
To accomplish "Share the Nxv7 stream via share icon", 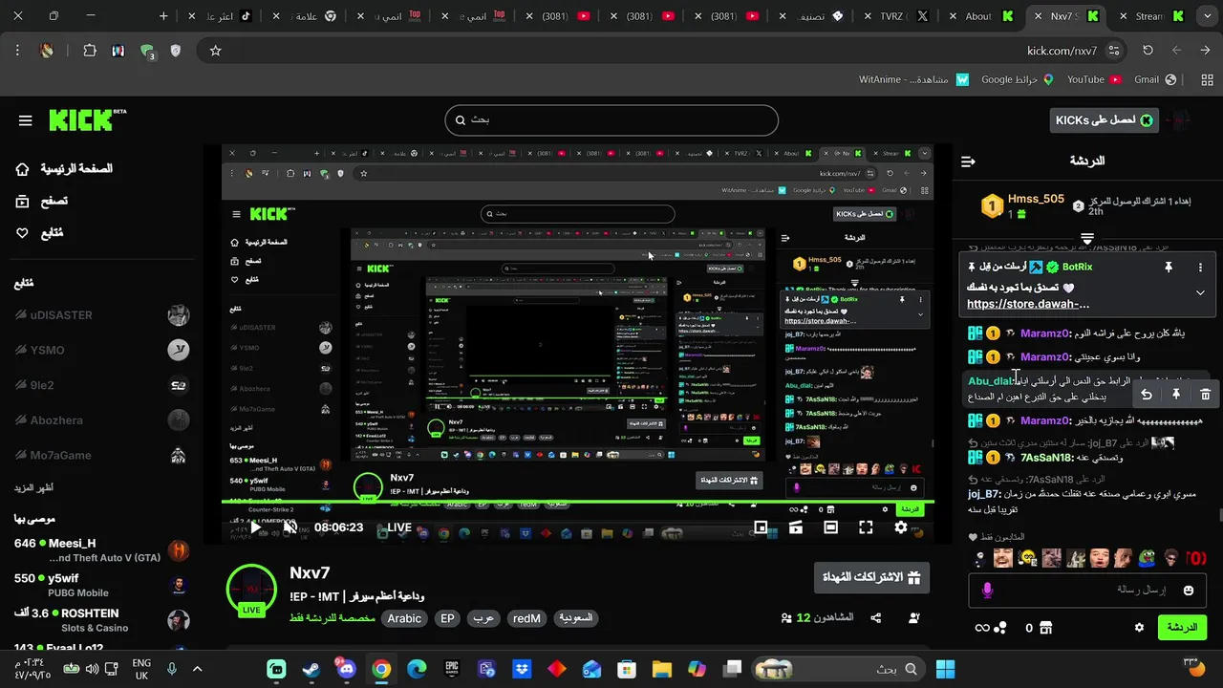I will click(x=876, y=618).
